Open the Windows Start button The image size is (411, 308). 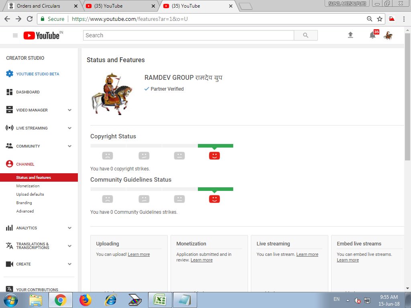click(10, 300)
